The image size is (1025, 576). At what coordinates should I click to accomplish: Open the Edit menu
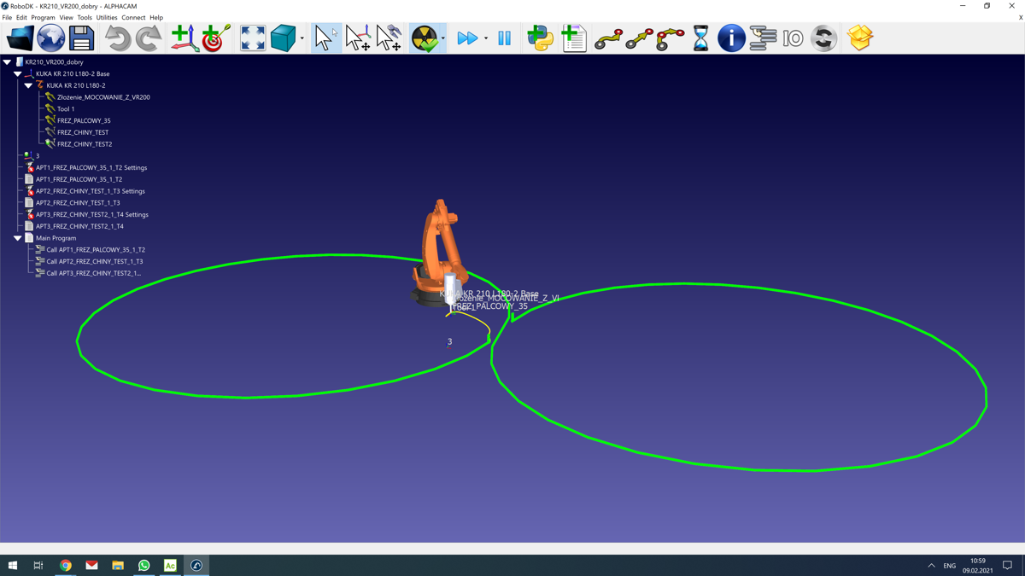21,17
